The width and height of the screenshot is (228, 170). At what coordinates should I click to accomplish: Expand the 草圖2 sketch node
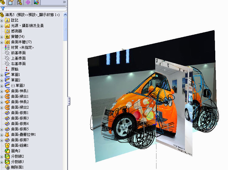pyautogui.click(x=2, y=80)
